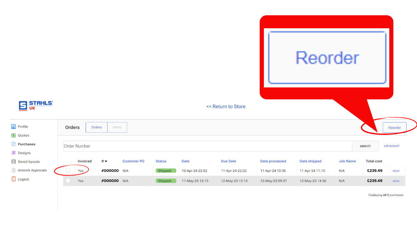Sort by Date shipped column header
The width and height of the screenshot is (417, 234).
[x=310, y=161]
